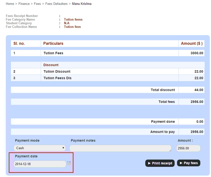Select Manu Krishna breadcrumb text

coord(82,4)
